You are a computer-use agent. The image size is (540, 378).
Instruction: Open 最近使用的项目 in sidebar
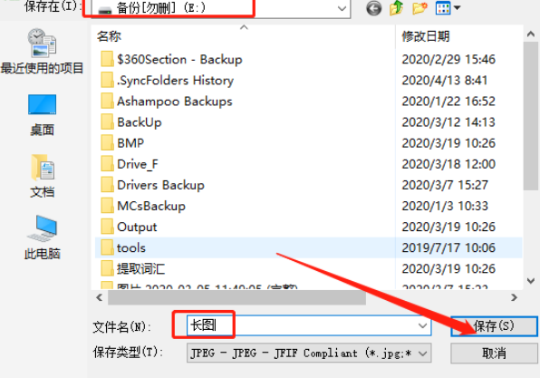[x=42, y=52]
